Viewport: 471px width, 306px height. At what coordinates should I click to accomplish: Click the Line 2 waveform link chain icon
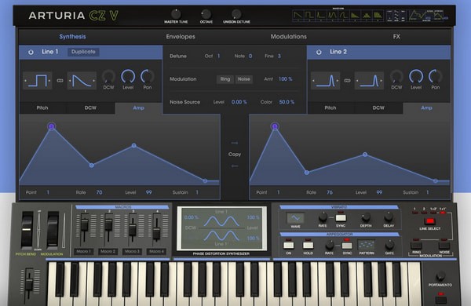click(347, 81)
